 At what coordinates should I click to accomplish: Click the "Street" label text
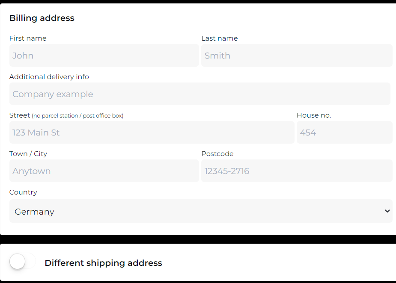[20, 115]
